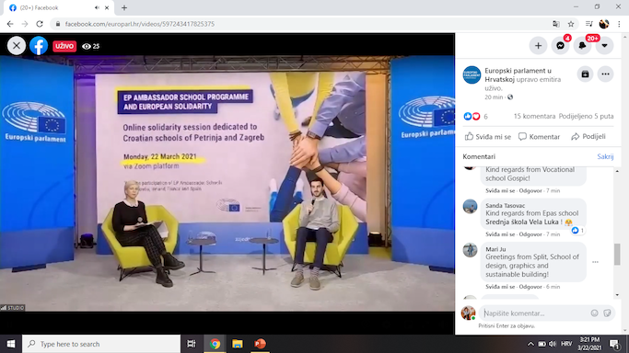Viewport: 629px width, 353px height.
Task: Click the Windows taskbar search box
Action: pyautogui.click(x=101, y=344)
